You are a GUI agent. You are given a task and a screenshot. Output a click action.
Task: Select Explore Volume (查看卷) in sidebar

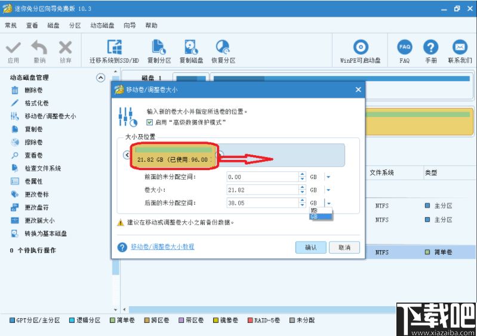point(27,155)
